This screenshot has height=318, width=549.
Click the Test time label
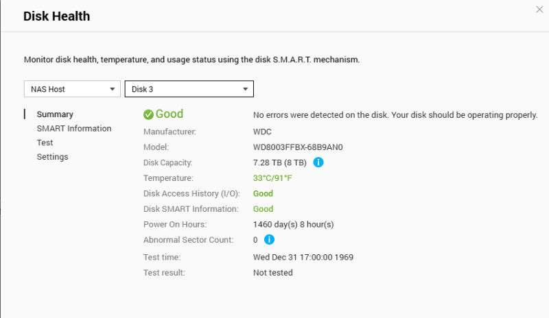click(x=162, y=257)
